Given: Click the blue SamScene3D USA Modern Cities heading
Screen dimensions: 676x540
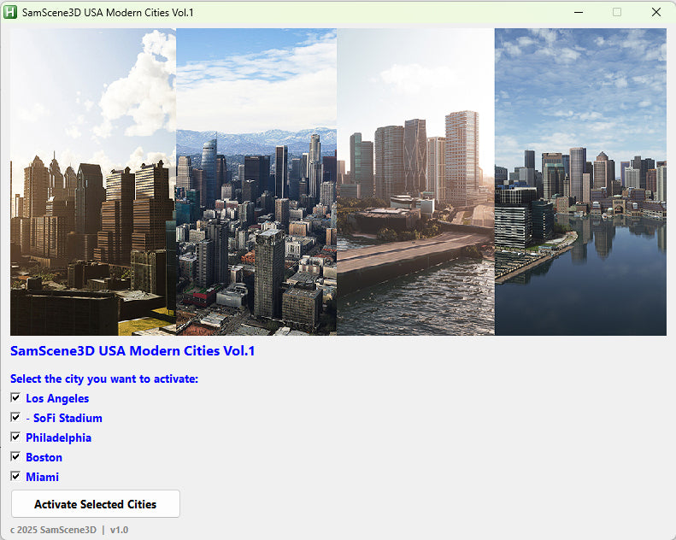Looking at the screenshot, I should [x=132, y=351].
